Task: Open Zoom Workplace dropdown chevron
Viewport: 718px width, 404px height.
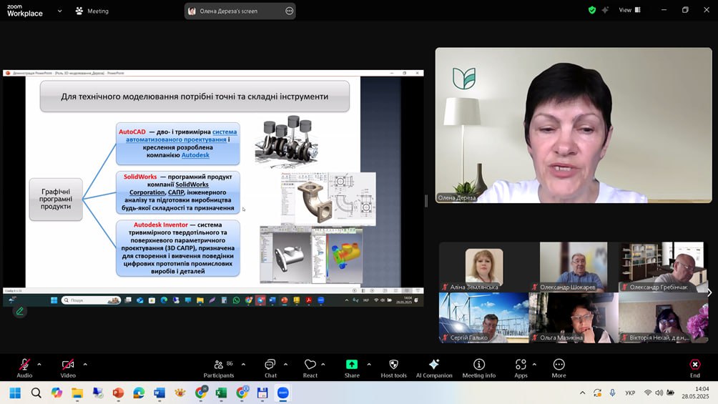Action: [x=59, y=11]
